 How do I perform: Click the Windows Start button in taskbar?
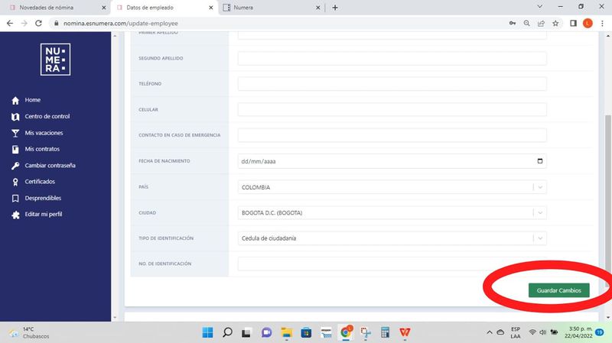coord(207,332)
